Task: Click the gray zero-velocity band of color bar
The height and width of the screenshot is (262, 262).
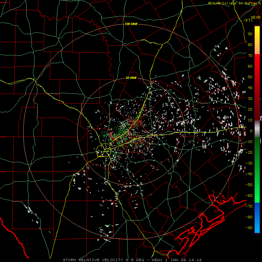Action: 257,129
